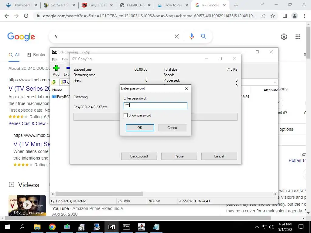Close the Enter password dialog
Viewport: 311px width, 233px height.
186,88
